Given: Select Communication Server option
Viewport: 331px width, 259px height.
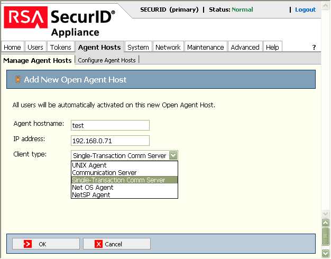Looking at the screenshot, I should (x=125, y=172).
